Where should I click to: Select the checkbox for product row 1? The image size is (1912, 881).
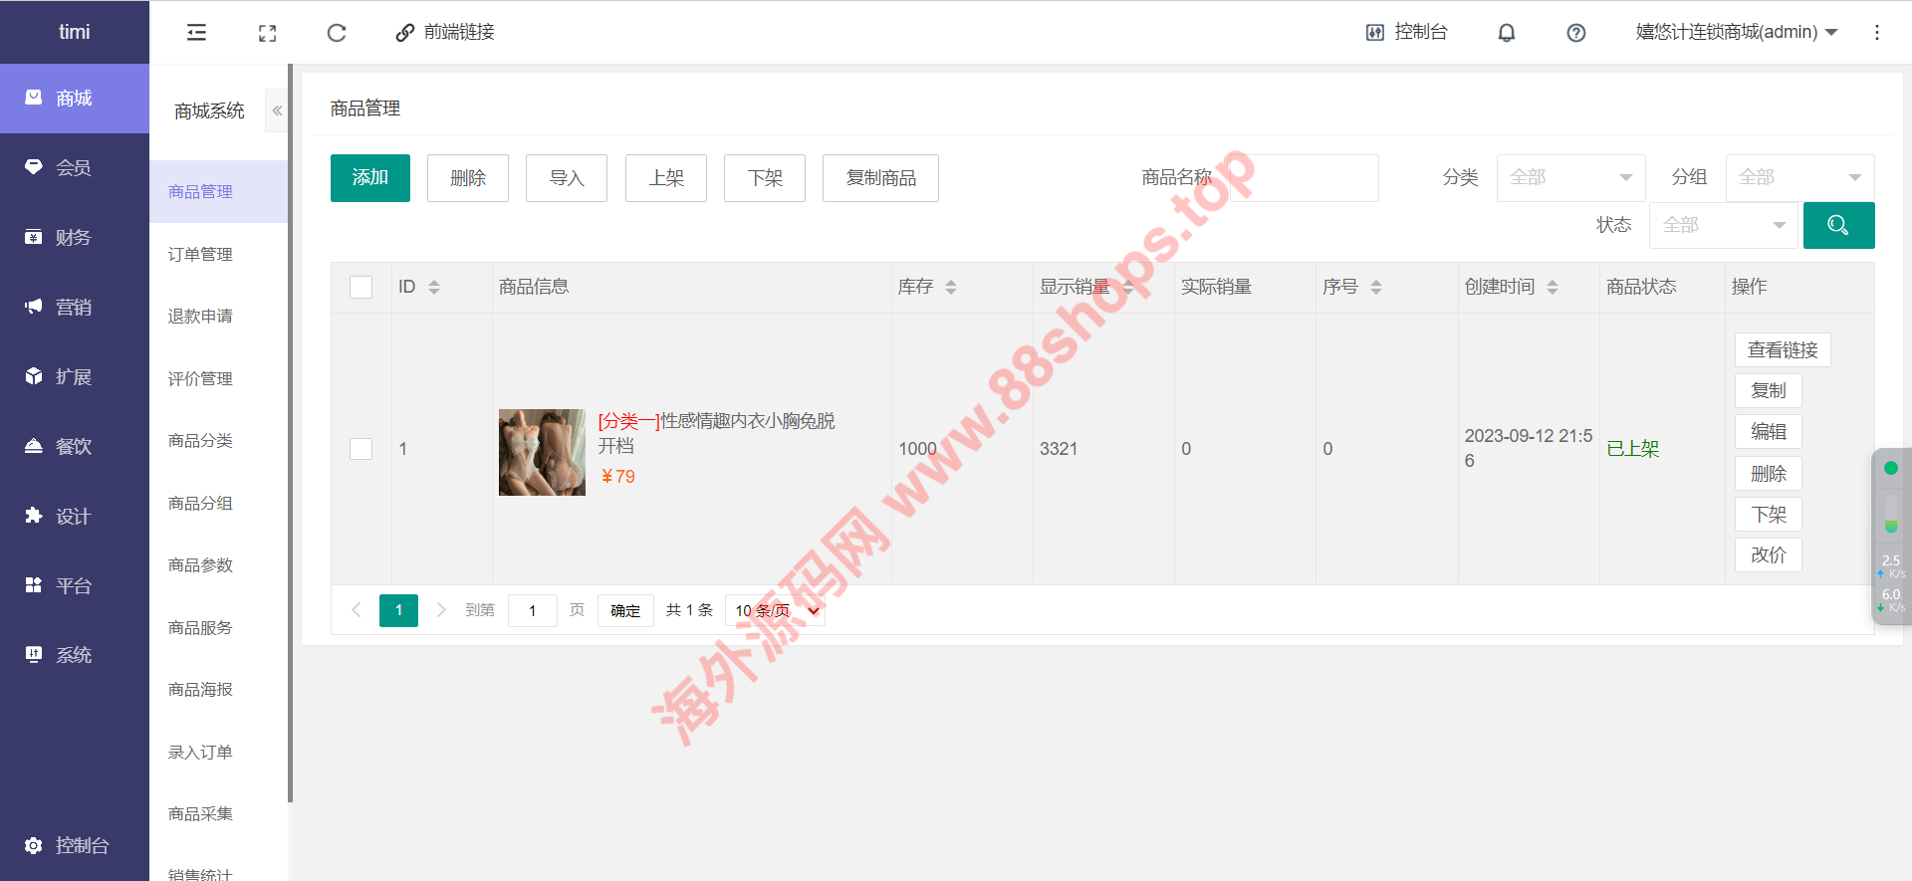click(360, 449)
